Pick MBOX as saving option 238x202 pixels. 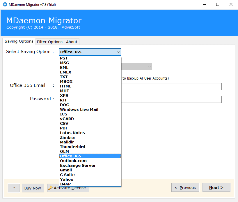pos(90,82)
